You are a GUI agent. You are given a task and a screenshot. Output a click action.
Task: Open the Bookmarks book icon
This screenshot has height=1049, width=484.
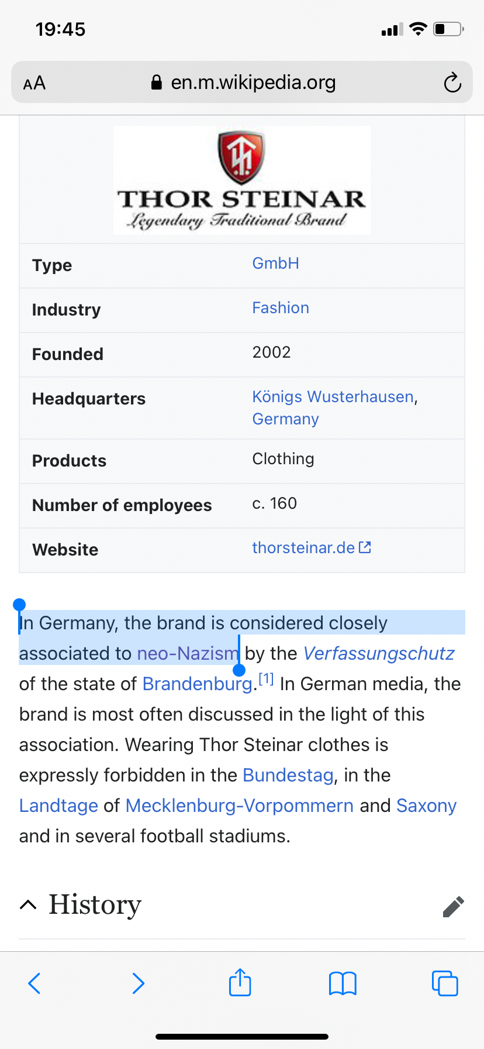(x=343, y=983)
